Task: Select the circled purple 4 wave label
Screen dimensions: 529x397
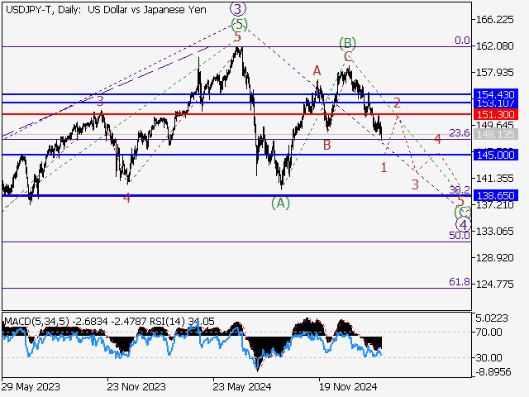Action: (x=463, y=225)
